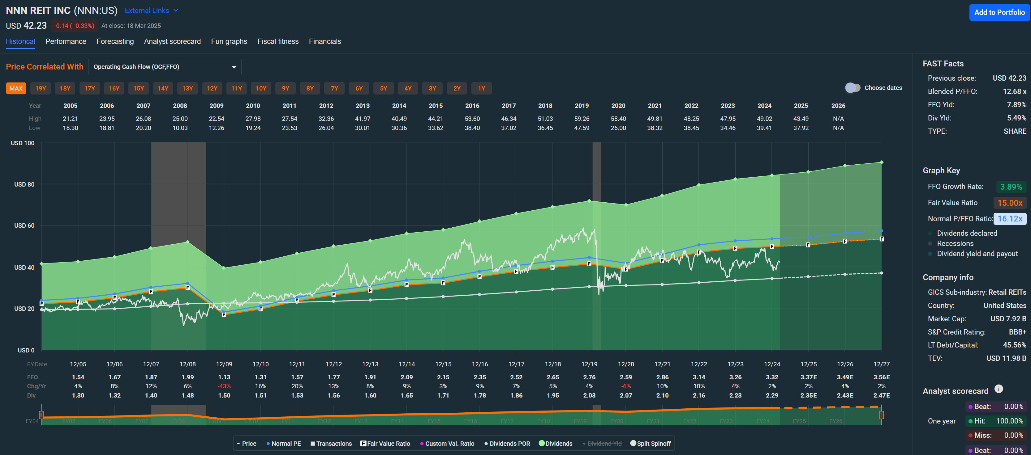Enable the Choose dates toggle
Image resolution: width=1031 pixels, height=455 pixels.
(x=853, y=87)
